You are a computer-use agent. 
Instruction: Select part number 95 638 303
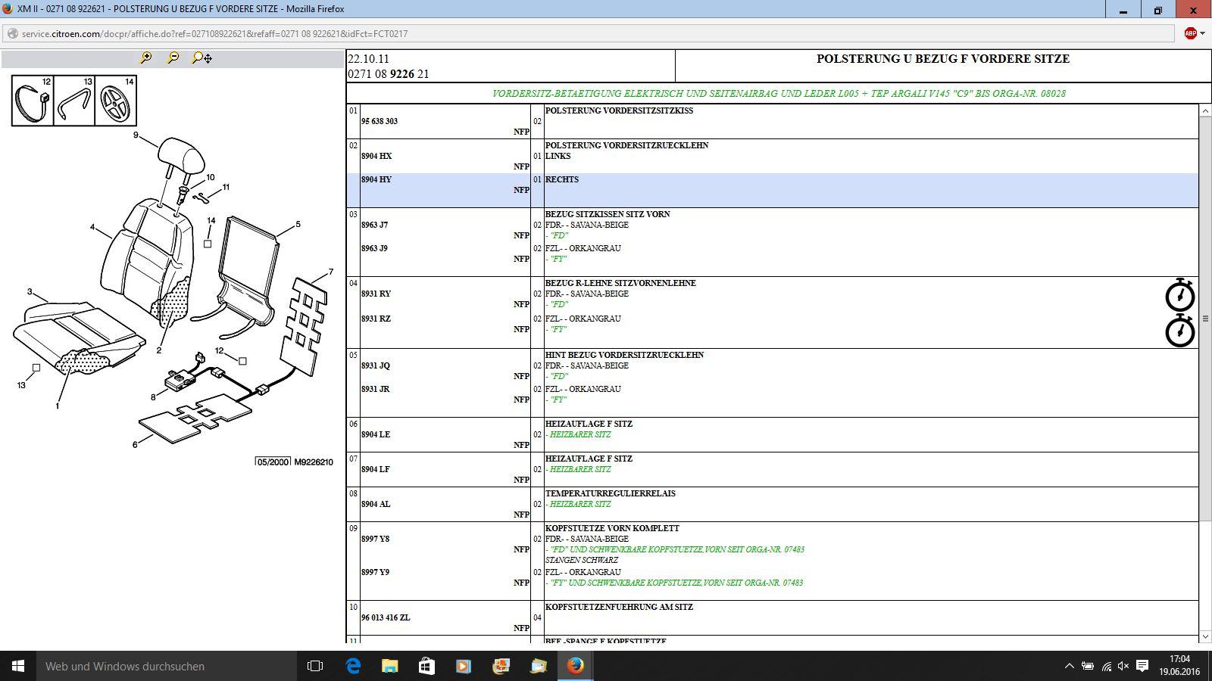tap(380, 121)
